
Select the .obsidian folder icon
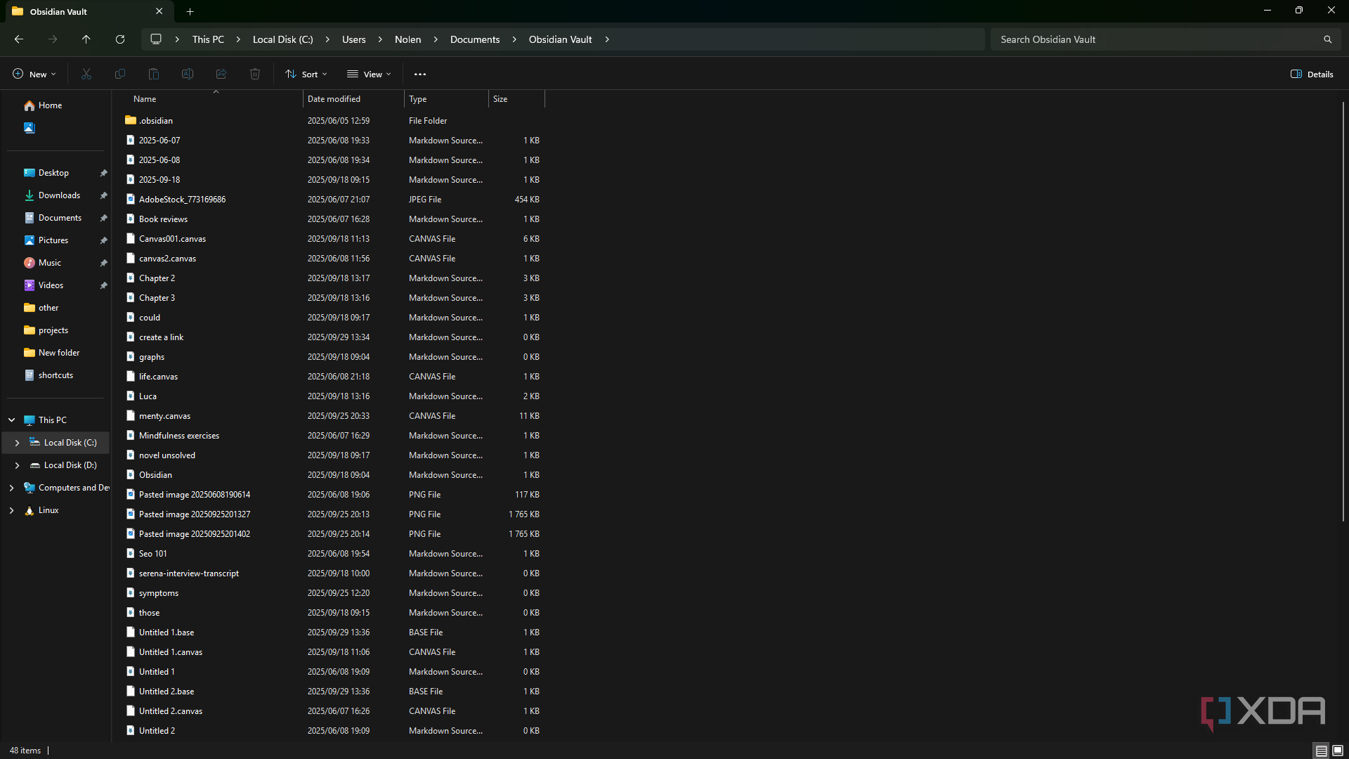(131, 120)
